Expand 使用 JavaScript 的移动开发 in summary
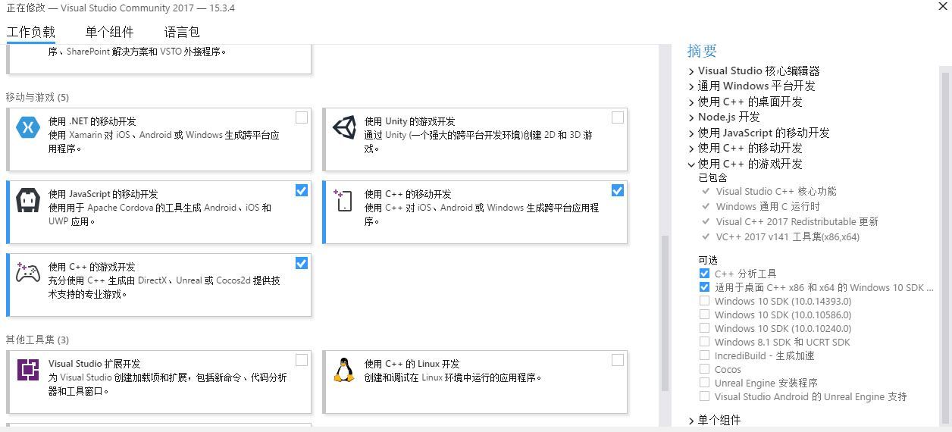Screen dimensions: 952x432 point(691,133)
